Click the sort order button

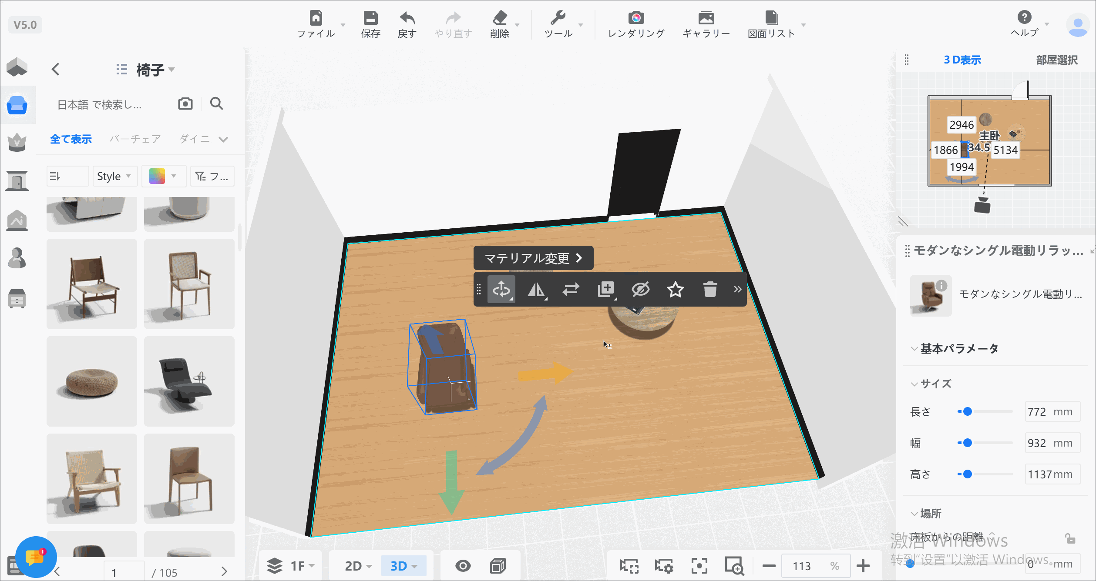tap(67, 176)
